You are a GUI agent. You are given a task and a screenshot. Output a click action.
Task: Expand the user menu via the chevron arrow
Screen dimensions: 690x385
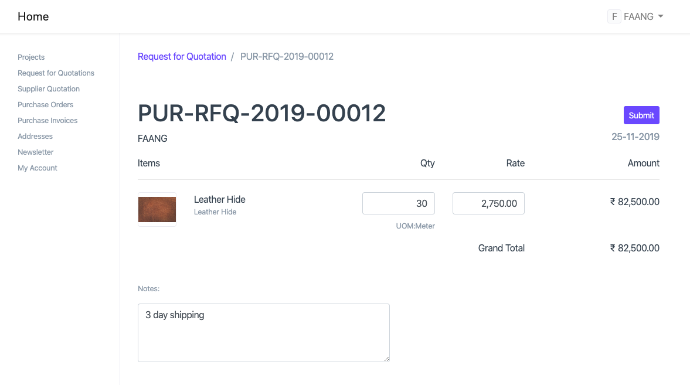coord(660,16)
